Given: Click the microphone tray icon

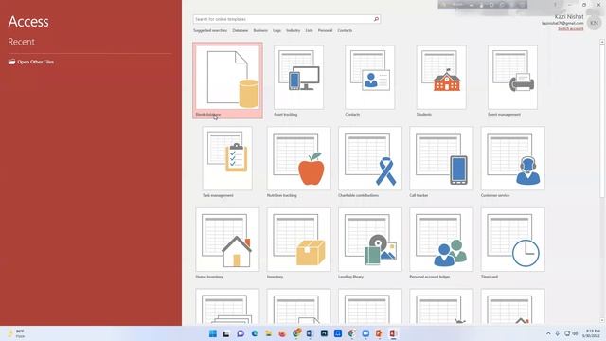Looking at the screenshot, I should (x=558, y=333).
